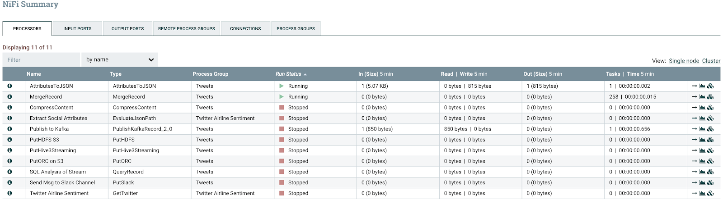Viewport: 723px width, 200px height.
Task: Sort table by Type column
Action: (116, 74)
